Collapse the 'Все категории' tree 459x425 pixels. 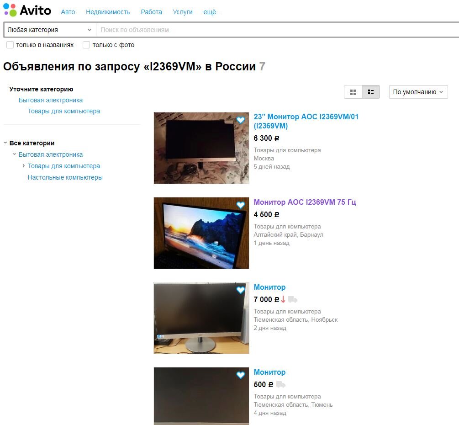pos(5,143)
